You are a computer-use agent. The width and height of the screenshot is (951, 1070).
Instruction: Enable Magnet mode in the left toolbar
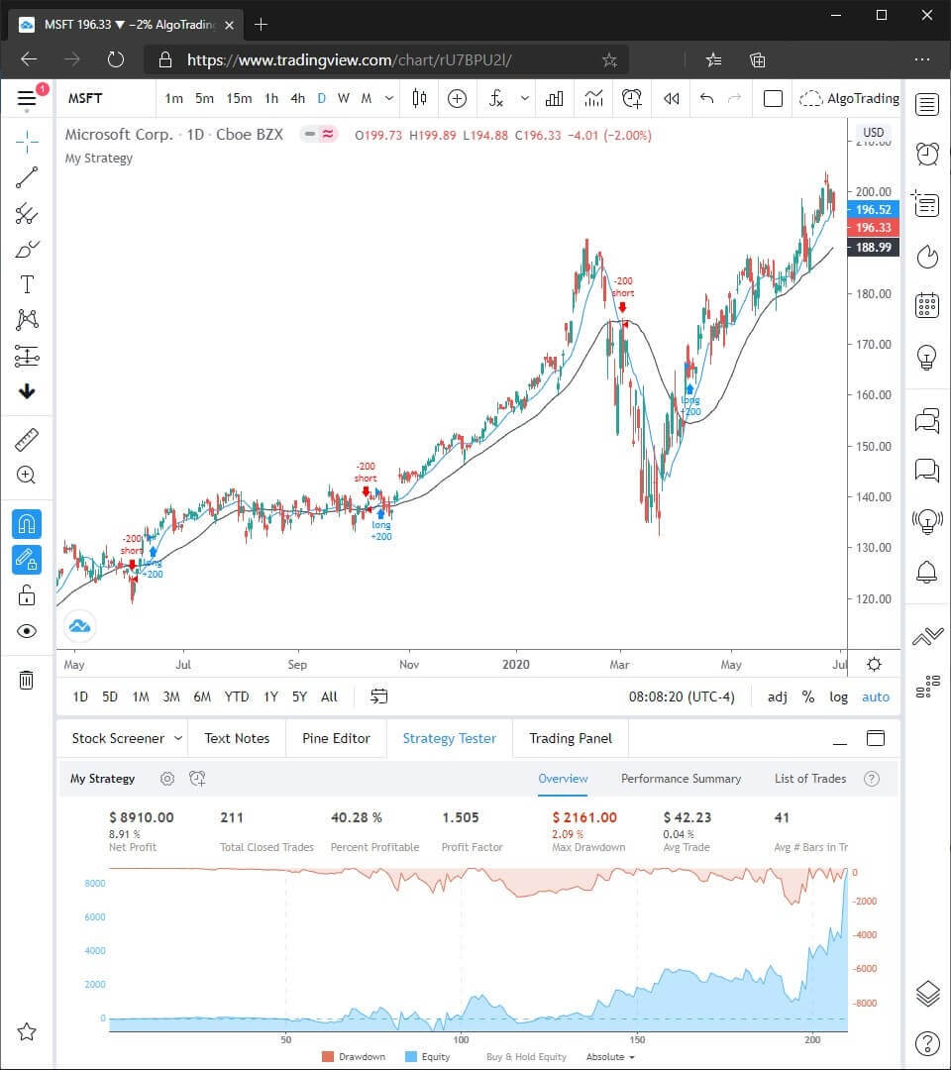27,524
